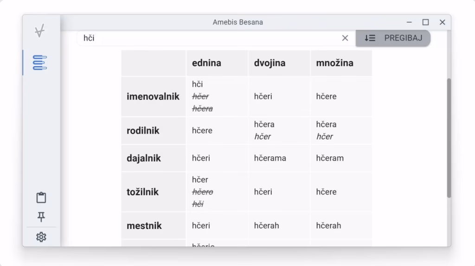Screen dimensions: 475x266
Task: Click the search field containing hči
Action: pyautogui.click(x=209, y=38)
